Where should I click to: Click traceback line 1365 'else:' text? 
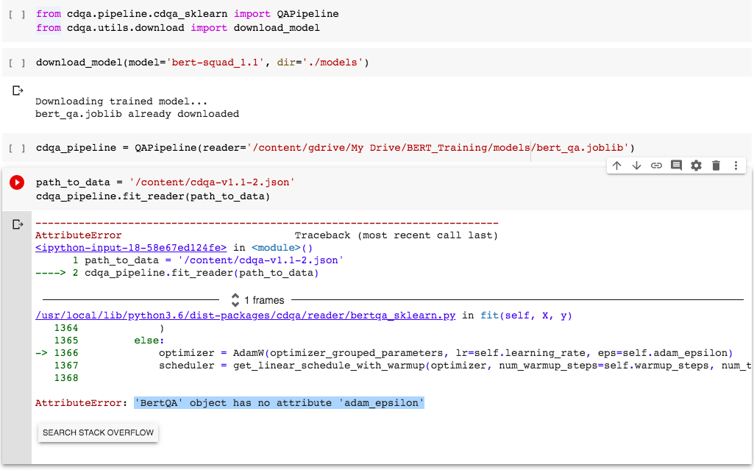click(149, 341)
